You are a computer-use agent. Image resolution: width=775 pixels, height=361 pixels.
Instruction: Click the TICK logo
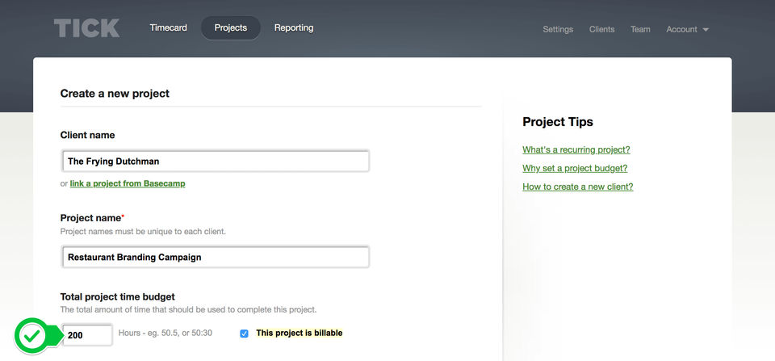(x=86, y=28)
